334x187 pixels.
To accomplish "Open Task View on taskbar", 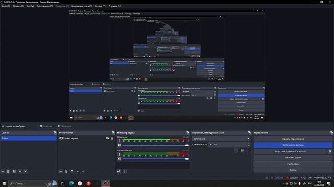I will click(63, 183).
